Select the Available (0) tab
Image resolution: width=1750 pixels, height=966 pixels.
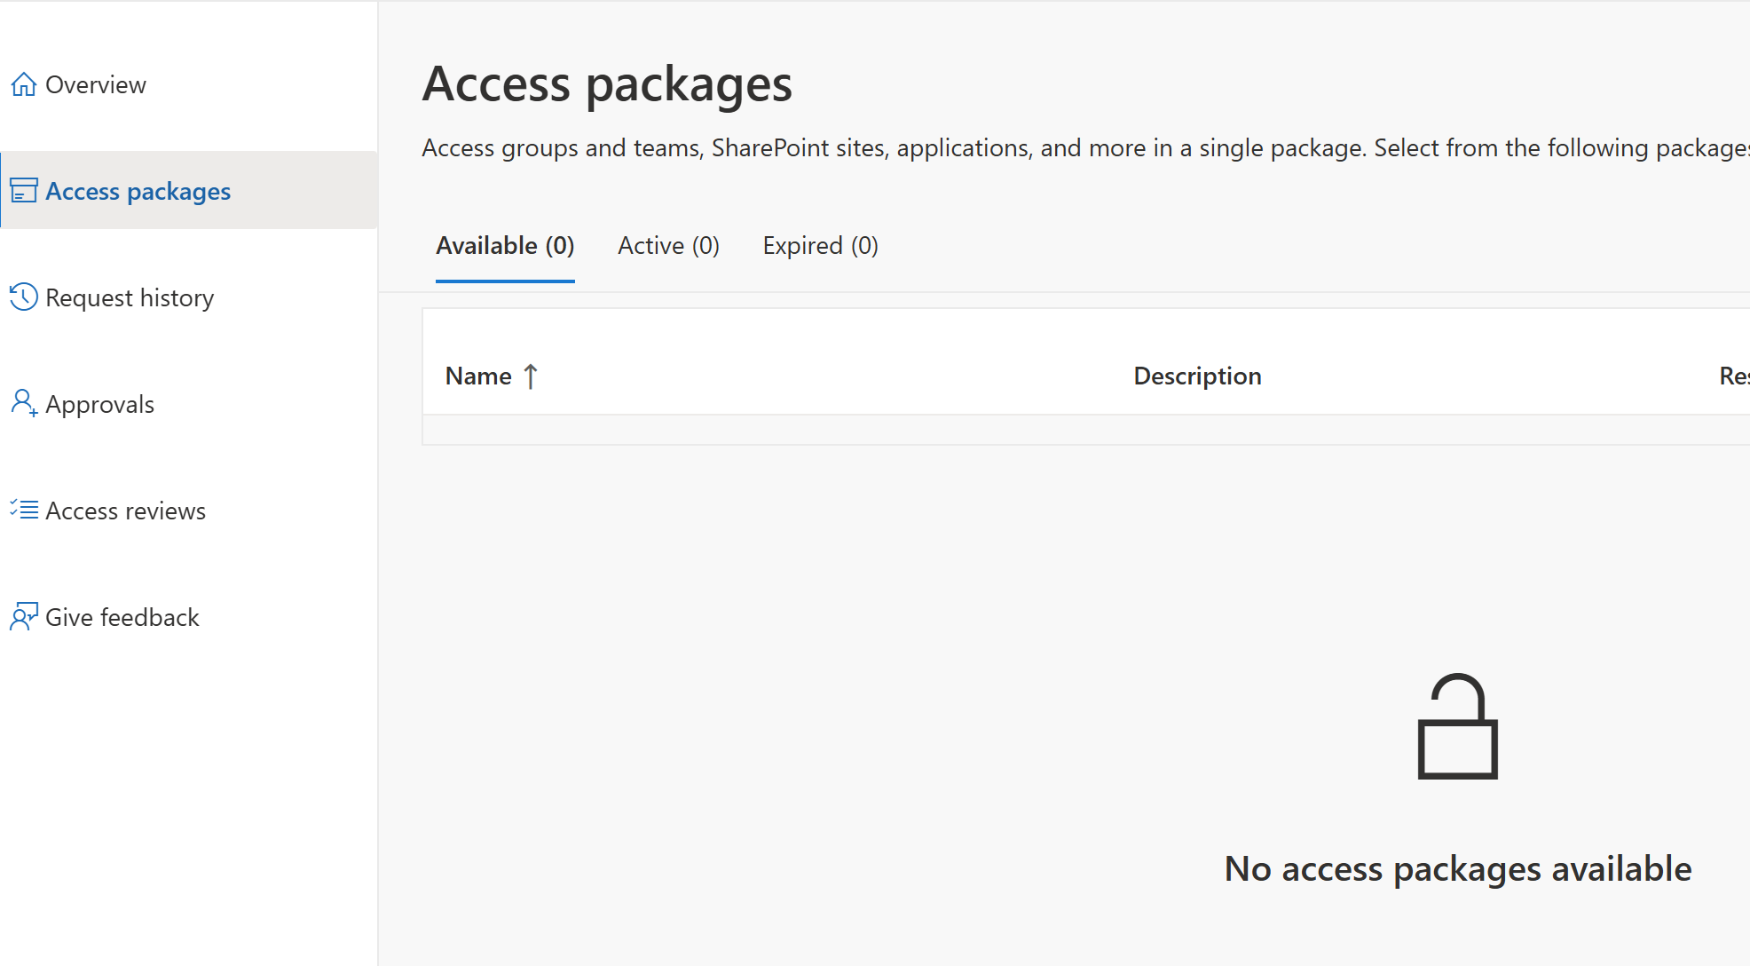505,246
